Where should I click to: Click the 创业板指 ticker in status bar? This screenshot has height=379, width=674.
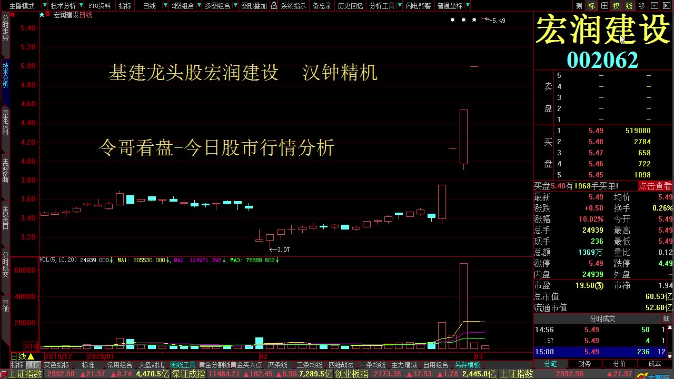pyautogui.click(x=352, y=374)
